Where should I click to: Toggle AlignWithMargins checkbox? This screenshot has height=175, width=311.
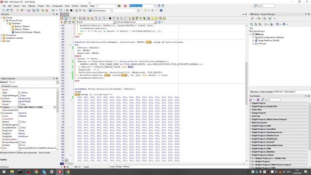(x=19, y=96)
